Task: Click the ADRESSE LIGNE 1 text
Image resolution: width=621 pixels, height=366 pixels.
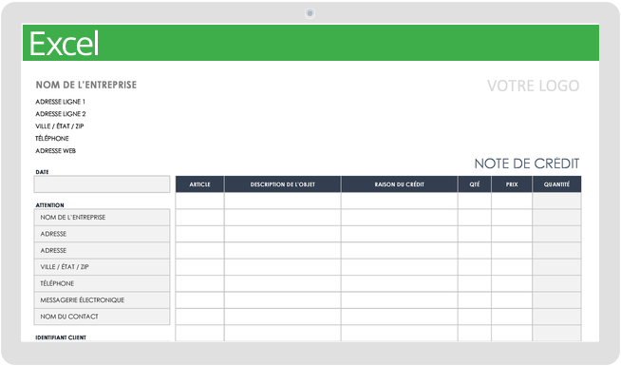Action: [60, 102]
